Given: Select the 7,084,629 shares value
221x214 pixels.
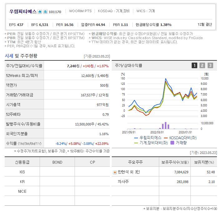Looking at the screenshot, I should (x=181, y=172).
